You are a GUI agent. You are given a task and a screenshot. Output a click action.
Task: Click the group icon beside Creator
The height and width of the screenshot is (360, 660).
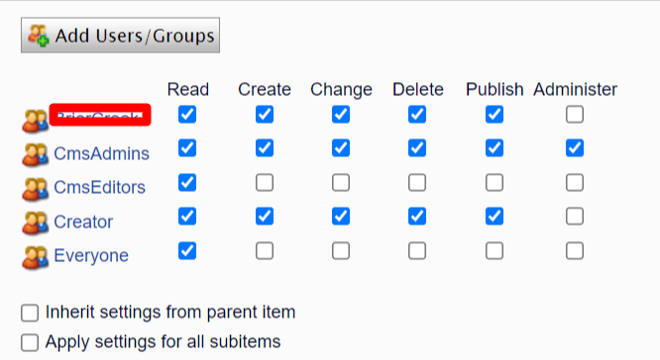[x=36, y=223]
